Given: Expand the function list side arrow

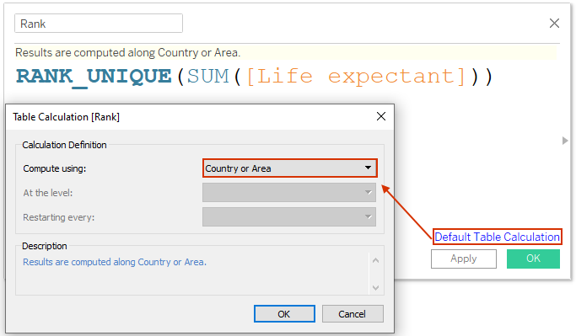Looking at the screenshot, I should tap(565, 141).
